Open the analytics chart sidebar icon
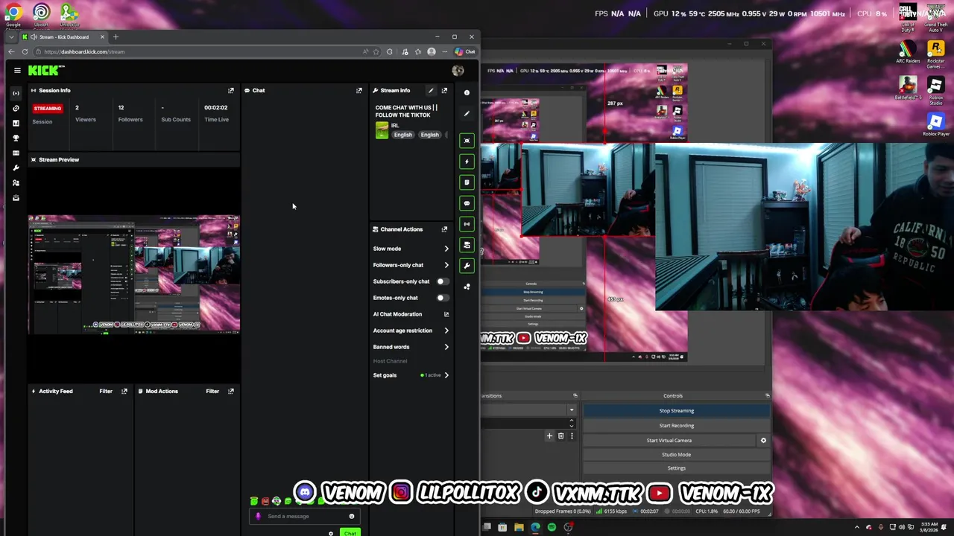This screenshot has width=954, height=536. coord(16,123)
